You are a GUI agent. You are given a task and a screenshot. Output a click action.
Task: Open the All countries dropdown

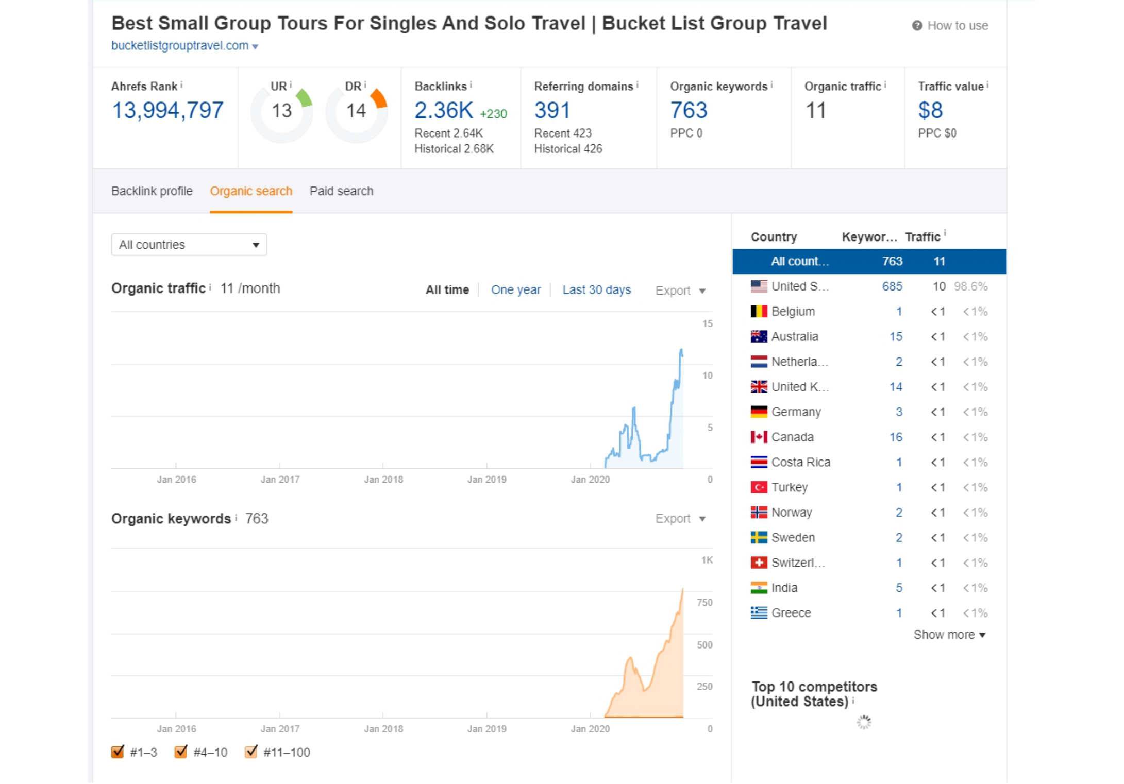189,245
